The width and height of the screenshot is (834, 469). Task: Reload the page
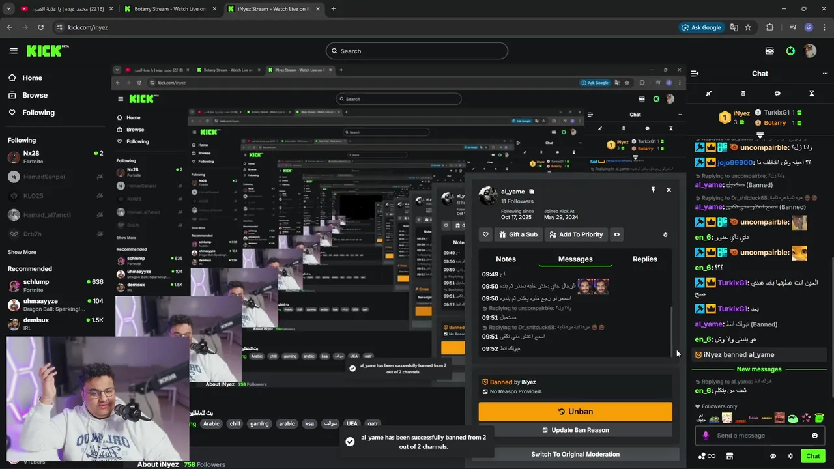pos(40,27)
